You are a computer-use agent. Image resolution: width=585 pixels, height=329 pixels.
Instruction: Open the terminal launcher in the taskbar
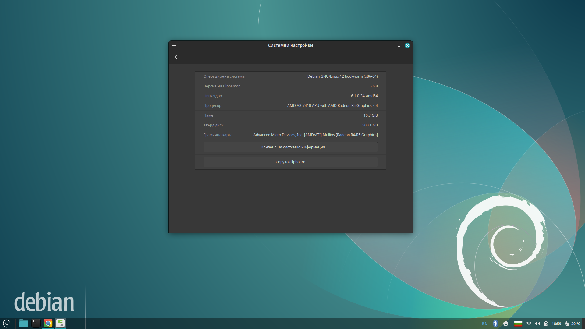(36, 323)
